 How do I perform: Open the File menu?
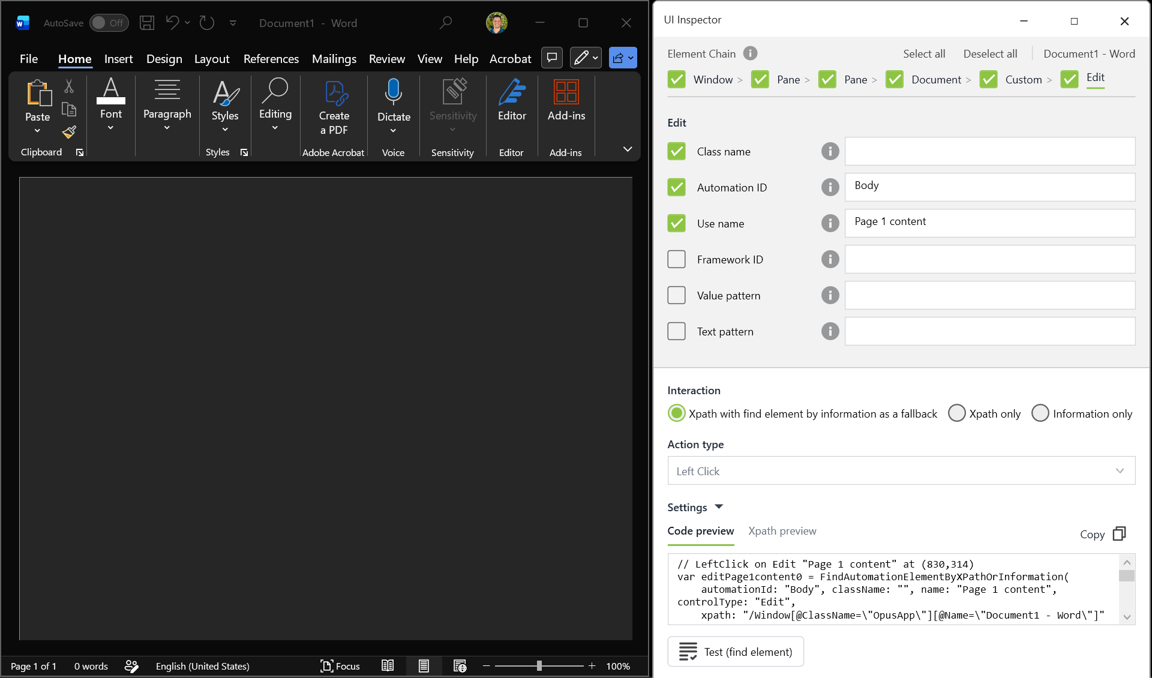click(29, 58)
